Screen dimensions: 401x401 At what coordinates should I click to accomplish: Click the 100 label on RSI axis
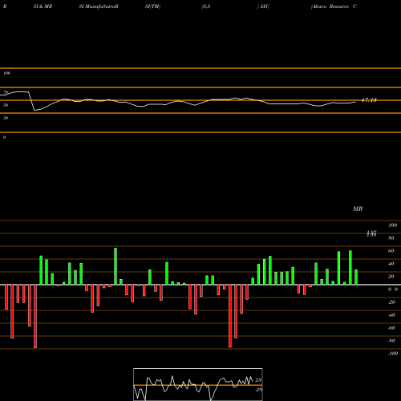tap(7, 73)
